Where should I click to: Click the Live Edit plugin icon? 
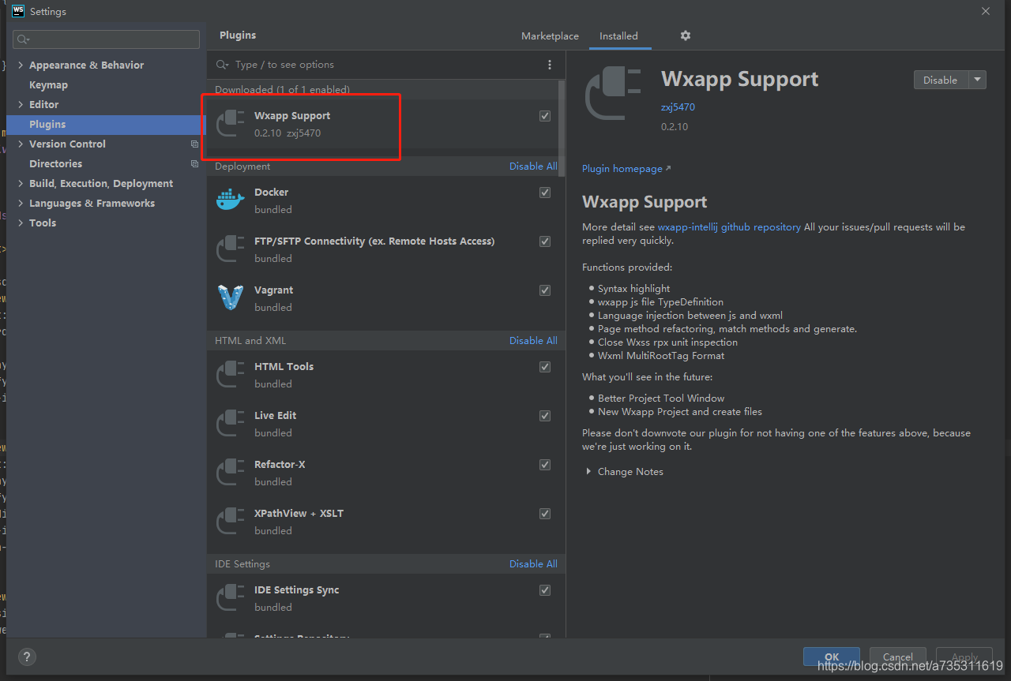[x=231, y=424]
